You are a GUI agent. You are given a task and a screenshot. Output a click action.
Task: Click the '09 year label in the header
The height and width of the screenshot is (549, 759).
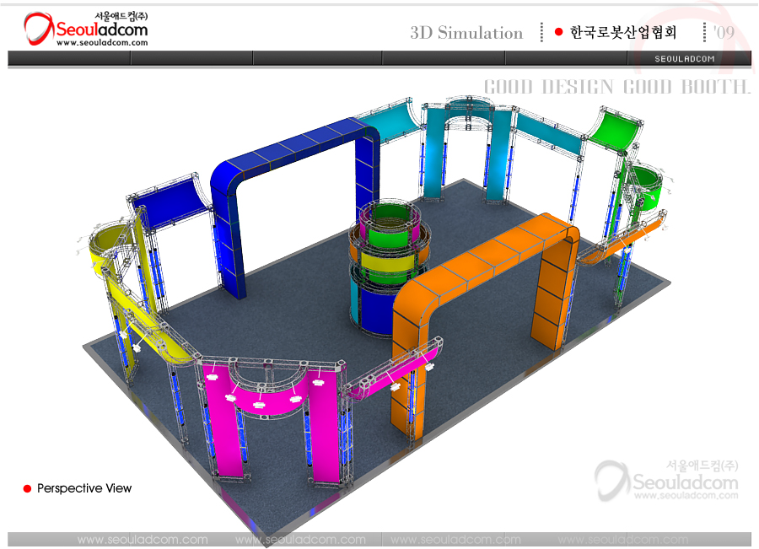click(723, 33)
